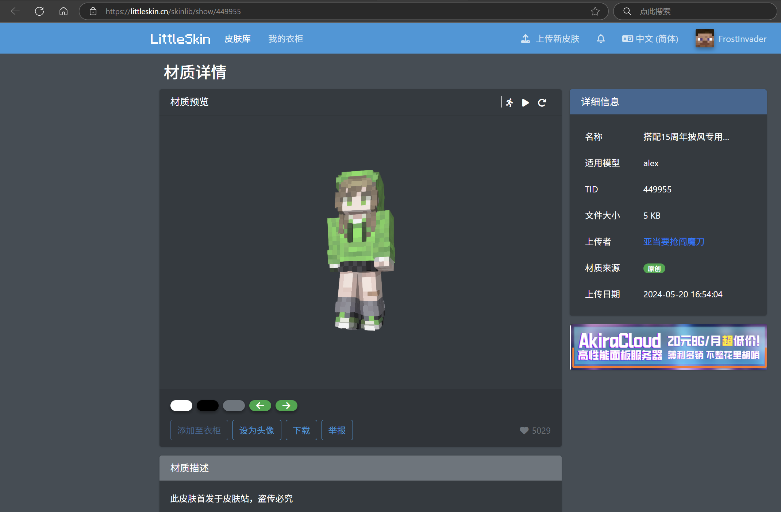This screenshot has height=512, width=781.
Task: Click the 下载 button
Action: (301, 430)
